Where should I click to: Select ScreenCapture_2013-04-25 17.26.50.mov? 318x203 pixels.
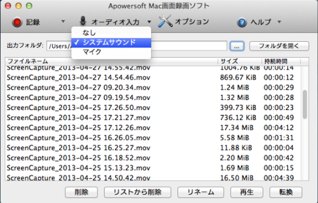[79, 108]
